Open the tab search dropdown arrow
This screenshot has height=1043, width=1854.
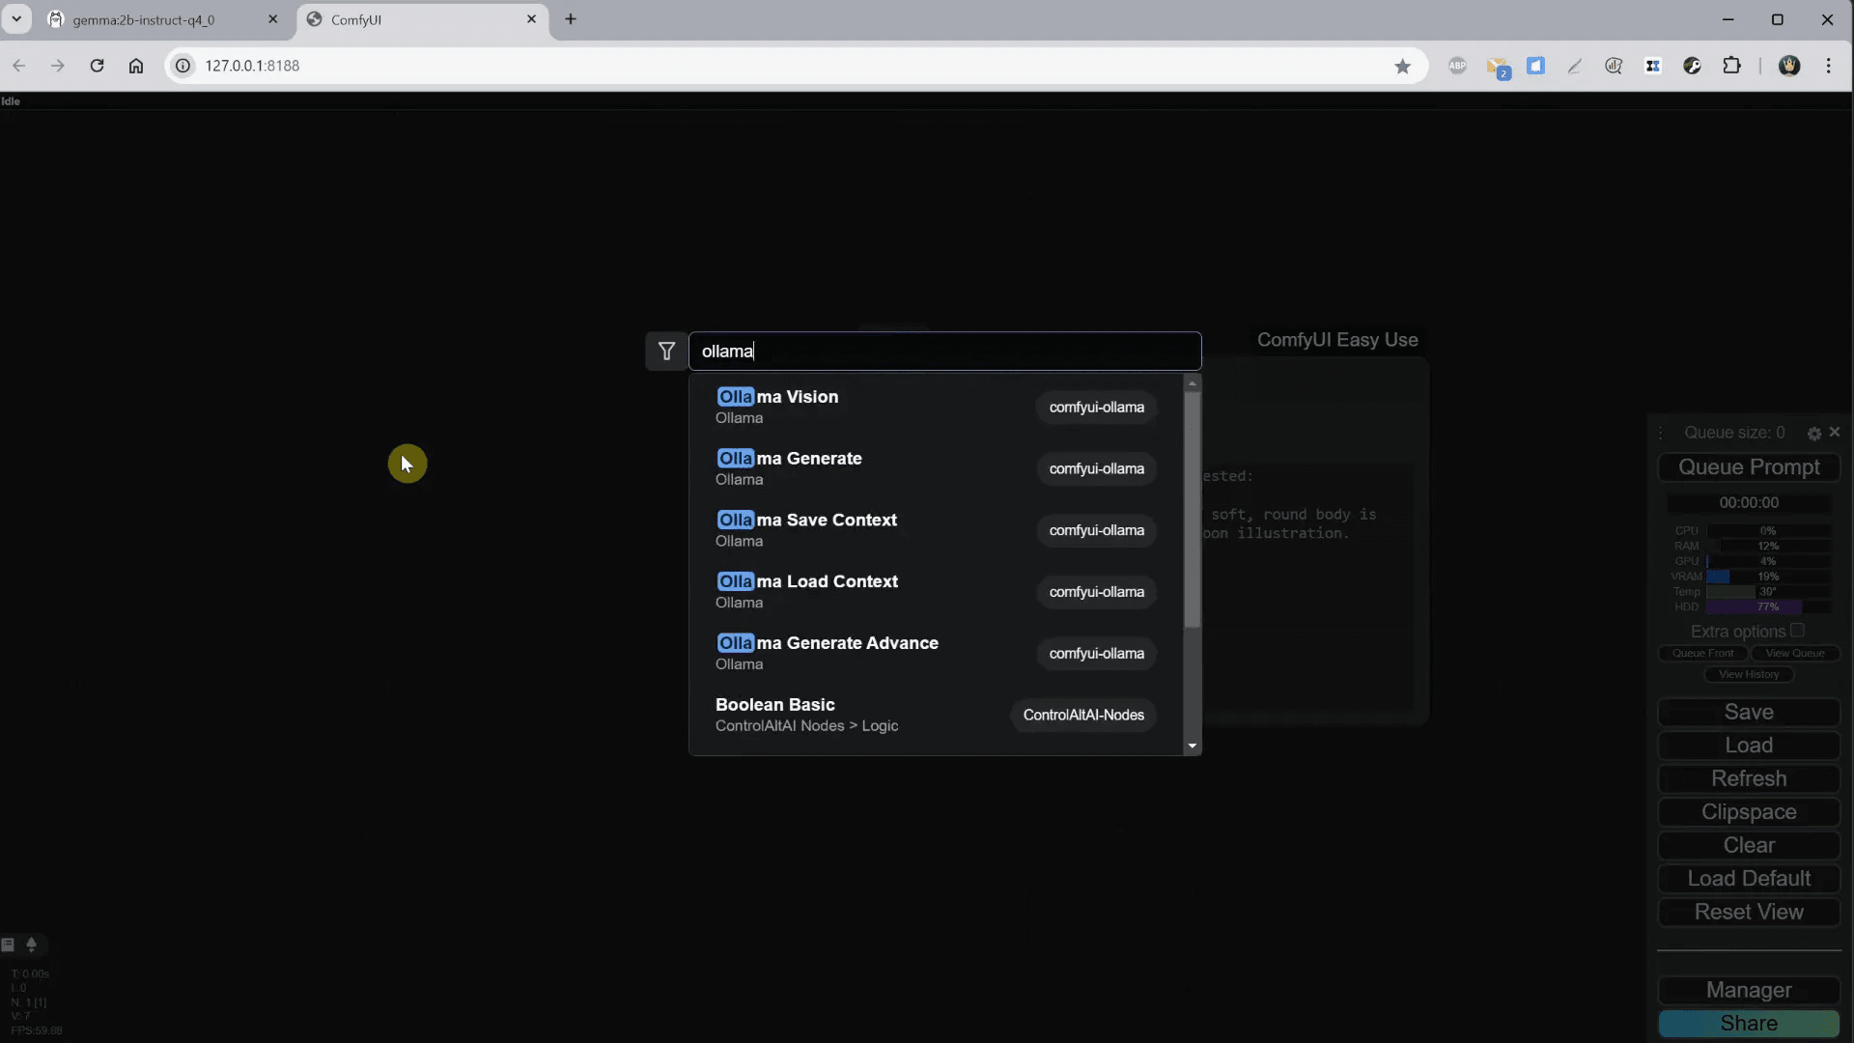coord(16,19)
